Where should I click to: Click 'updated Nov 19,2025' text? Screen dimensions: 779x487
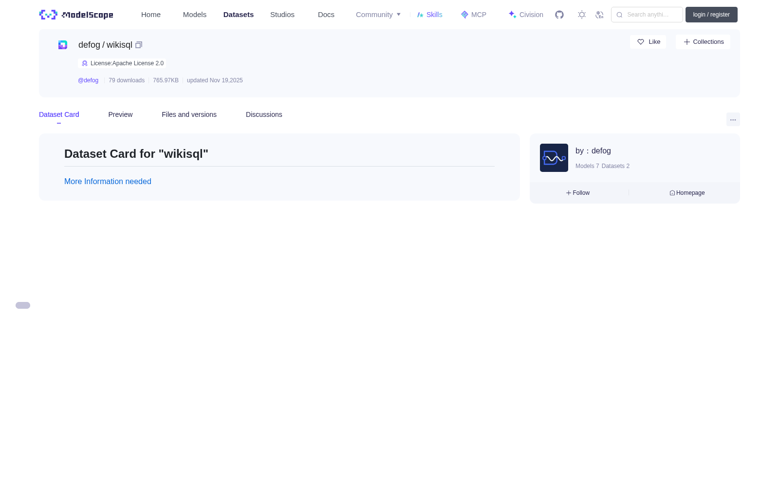[x=215, y=80]
